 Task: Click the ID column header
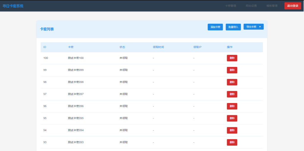[45, 47]
